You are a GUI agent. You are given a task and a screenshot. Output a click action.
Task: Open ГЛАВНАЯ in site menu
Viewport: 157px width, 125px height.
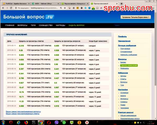pos(10,25)
